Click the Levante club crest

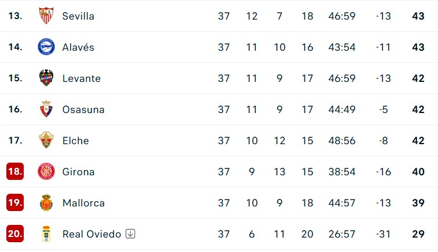click(46, 78)
